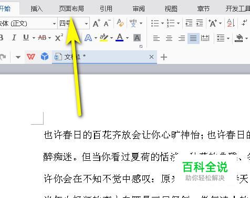
Task: Toggle show paragraph marks icon
Action: click(x=244, y=23)
